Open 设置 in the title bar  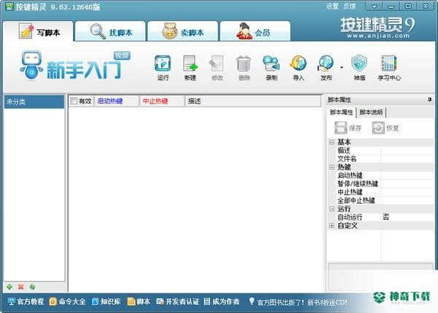[332, 6]
